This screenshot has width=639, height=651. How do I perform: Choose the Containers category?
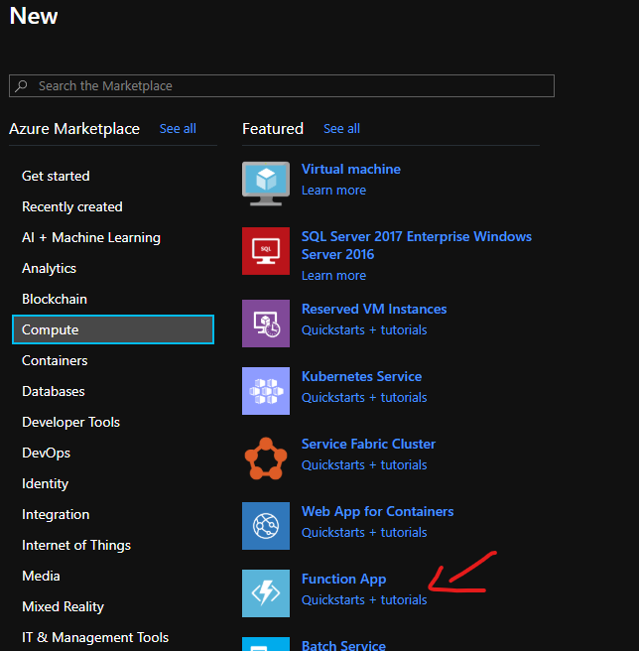click(55, 360)
